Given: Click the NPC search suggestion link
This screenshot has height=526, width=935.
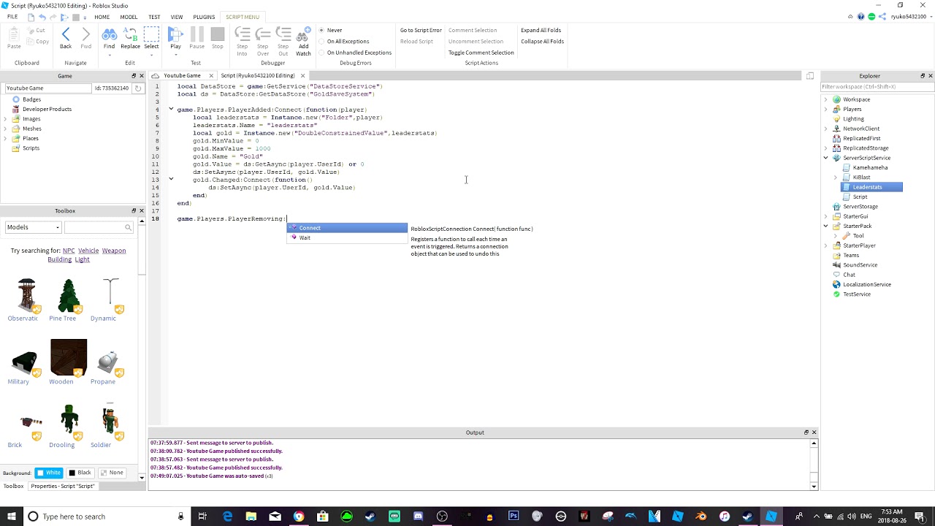Looking at the screenshot, I should (x=69, y=251).
